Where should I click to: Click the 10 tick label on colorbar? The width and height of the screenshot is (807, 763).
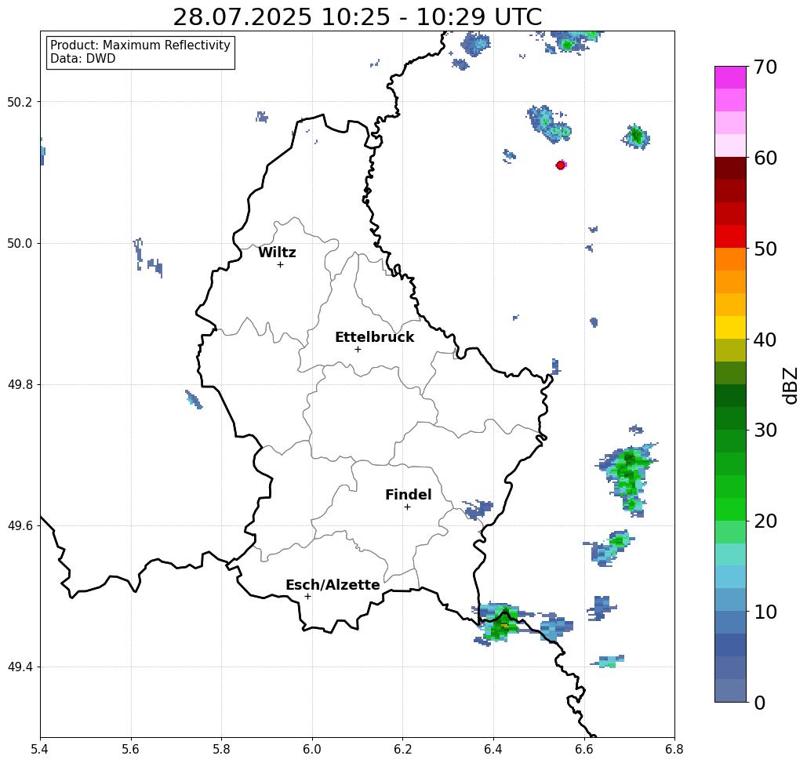[x=765, y=612]
